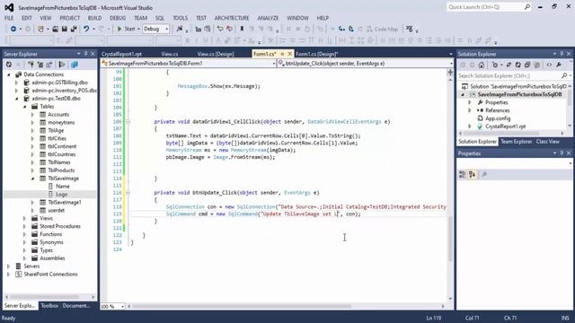The height and width of the screenshot is (323, 575).
Task: Toggle Show All Files in Solution Explorer
Action: tap(537, 65)
